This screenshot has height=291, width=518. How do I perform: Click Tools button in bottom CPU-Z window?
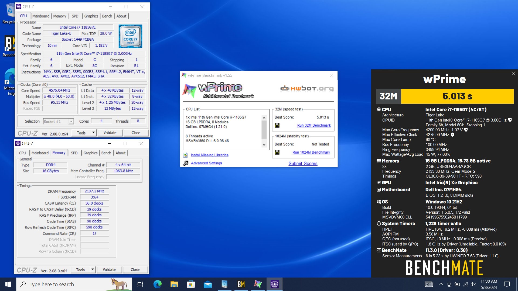click(x=80, y=269)
